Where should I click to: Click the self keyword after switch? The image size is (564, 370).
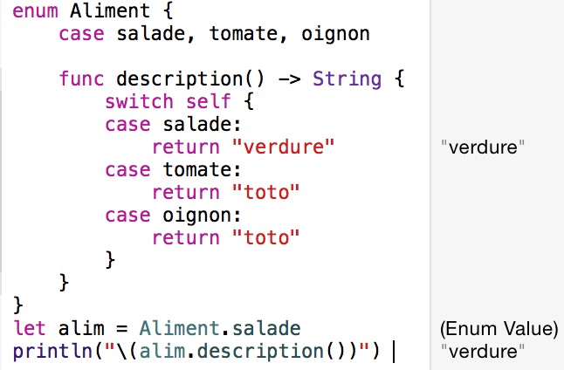point(209,101)
